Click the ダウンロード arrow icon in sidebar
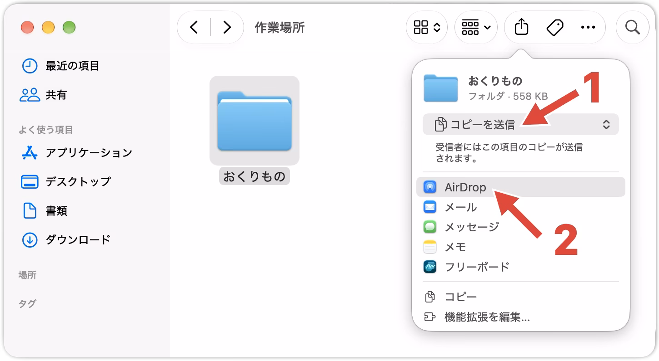This screenshot has height=361, width=659. [30, 239]
